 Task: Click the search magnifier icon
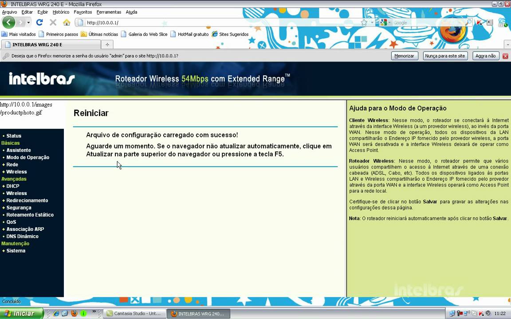468,23
